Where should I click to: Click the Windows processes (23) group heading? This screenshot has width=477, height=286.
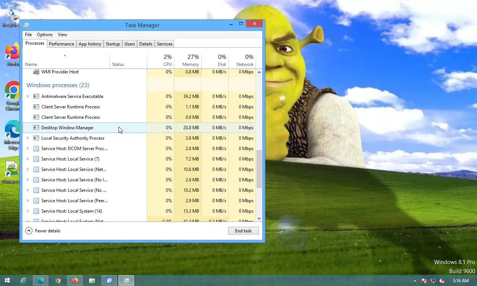58,85
